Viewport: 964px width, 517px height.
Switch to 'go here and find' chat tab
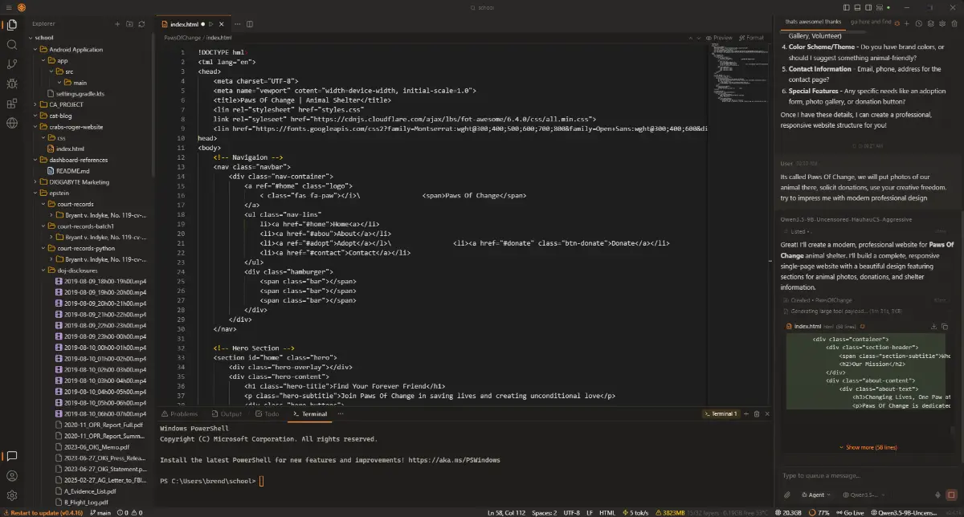[x=871, y=22]
